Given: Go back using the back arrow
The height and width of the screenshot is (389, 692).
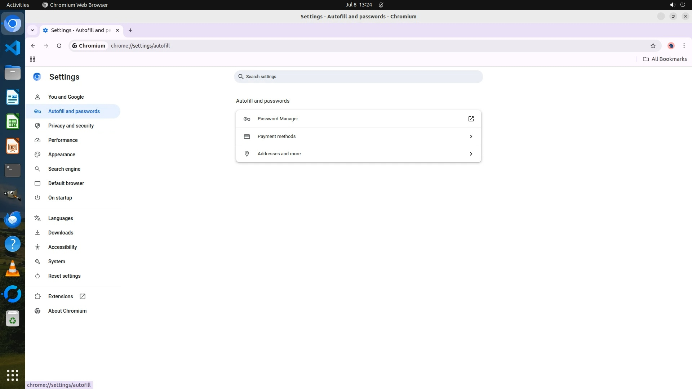Looking at the screenshot, I should coord(33,46).
